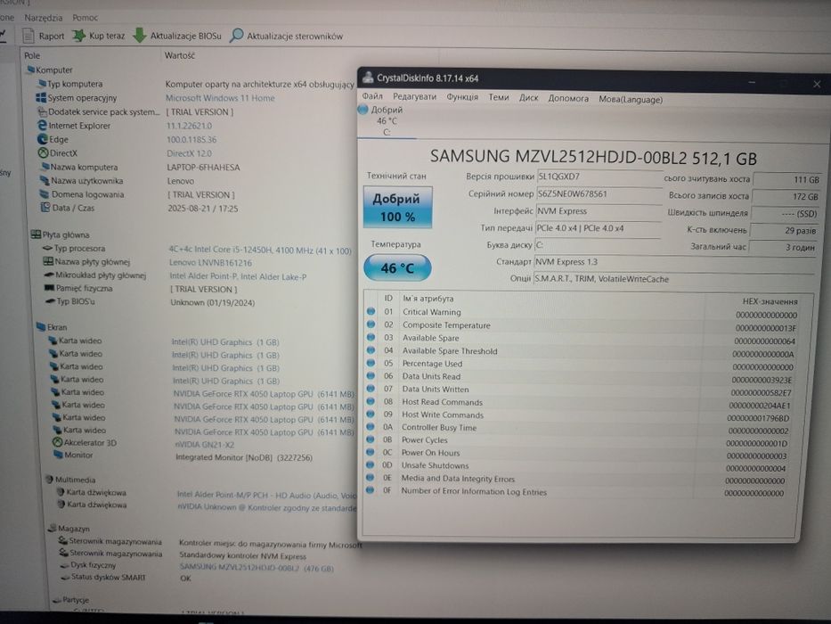The height and width of the screenshot is (624, 831).
Task: Select the Добрий 46 °C drive C: tab
Action: (x=385, y=121)
